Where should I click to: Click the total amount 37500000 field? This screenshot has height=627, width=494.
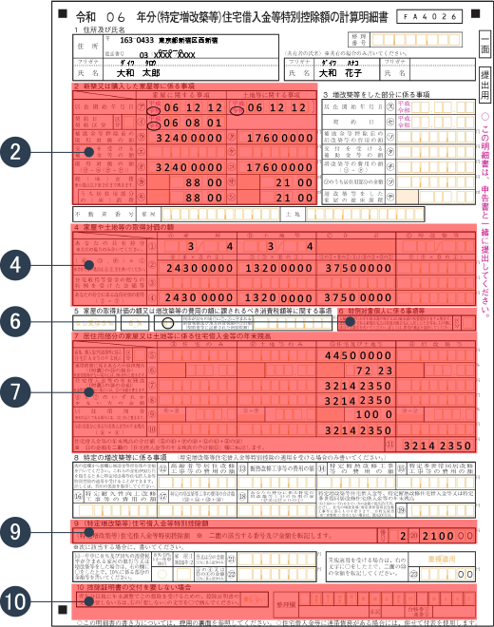[x=356, y=268]
